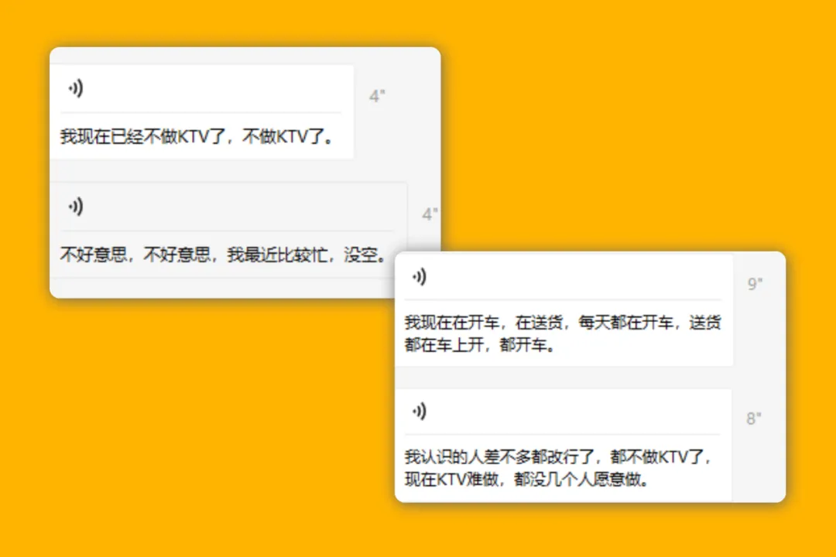Viewport: 836px width, 557px height.
Task: Click transcript '不好意思，不好意思，我最近比较忙，没空。'
Action: click(x=224, y=255)
